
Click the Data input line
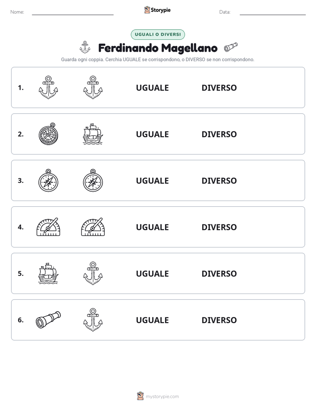(273, 12)
